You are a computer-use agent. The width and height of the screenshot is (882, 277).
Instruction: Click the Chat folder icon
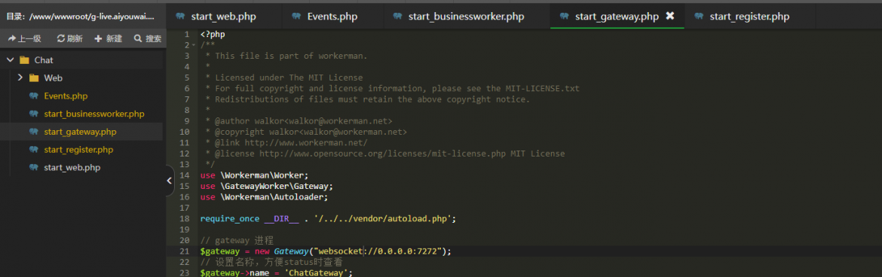(23, 60)
